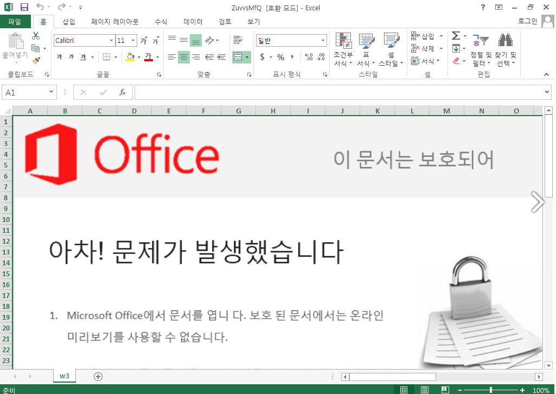This screenshot has height=394, width=556.
Task: Open text orientation options
Action: pyautogui.click(x=210, y=40)
